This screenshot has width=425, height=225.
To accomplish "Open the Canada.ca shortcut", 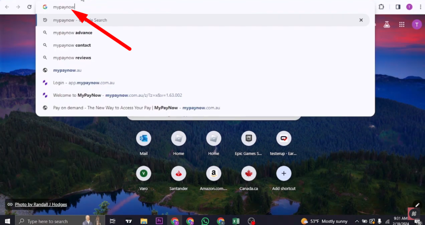I will tap(249, 174).
